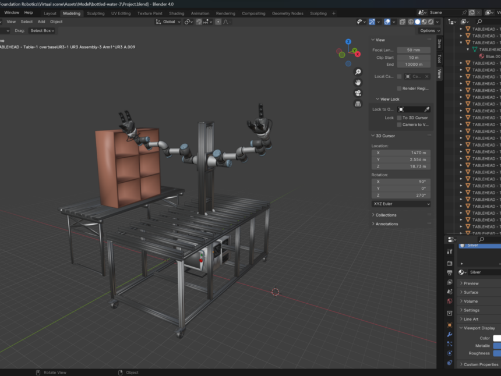The height and width of the screenshot is (376, 501).
Task: Click the Options button above the sidebar
Action: click(429, 30)
